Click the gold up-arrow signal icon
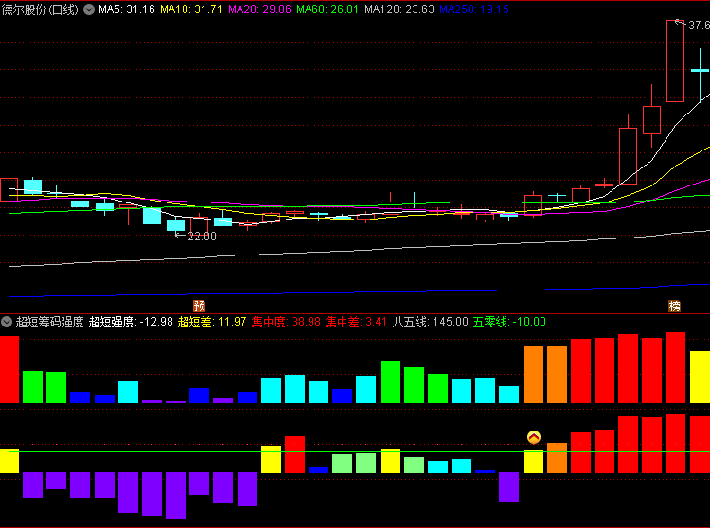The width and height of the screenshot is (710, 528). (x=534, y=437)
